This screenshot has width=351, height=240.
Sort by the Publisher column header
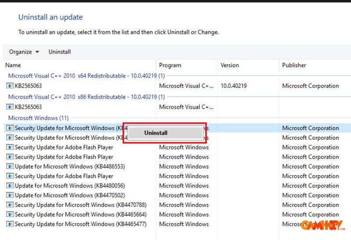point(294,65)
